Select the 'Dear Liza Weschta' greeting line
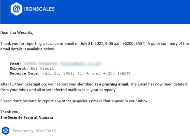The image size is (190, 136). [x=17, y=33]
